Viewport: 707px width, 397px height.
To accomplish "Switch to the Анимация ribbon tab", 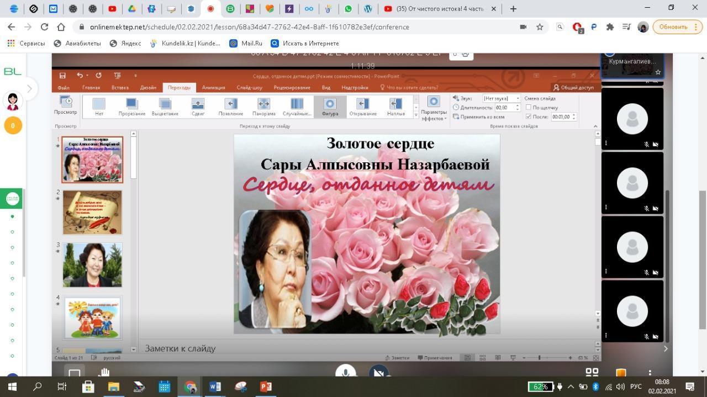I will (213, 87).
